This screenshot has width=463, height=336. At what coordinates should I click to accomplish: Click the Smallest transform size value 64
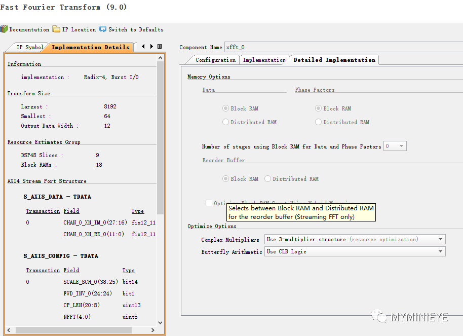click(107, 116)
